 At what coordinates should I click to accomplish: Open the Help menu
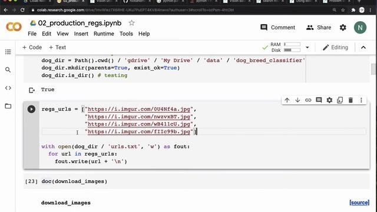(144, 34)
